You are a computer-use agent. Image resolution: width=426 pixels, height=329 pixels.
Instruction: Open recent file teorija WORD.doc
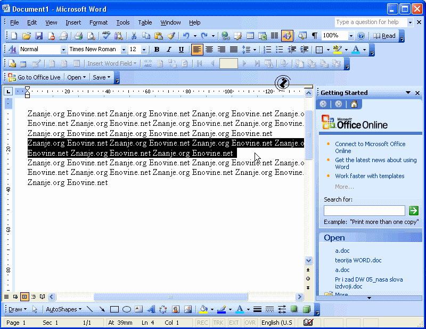point(358,260)
